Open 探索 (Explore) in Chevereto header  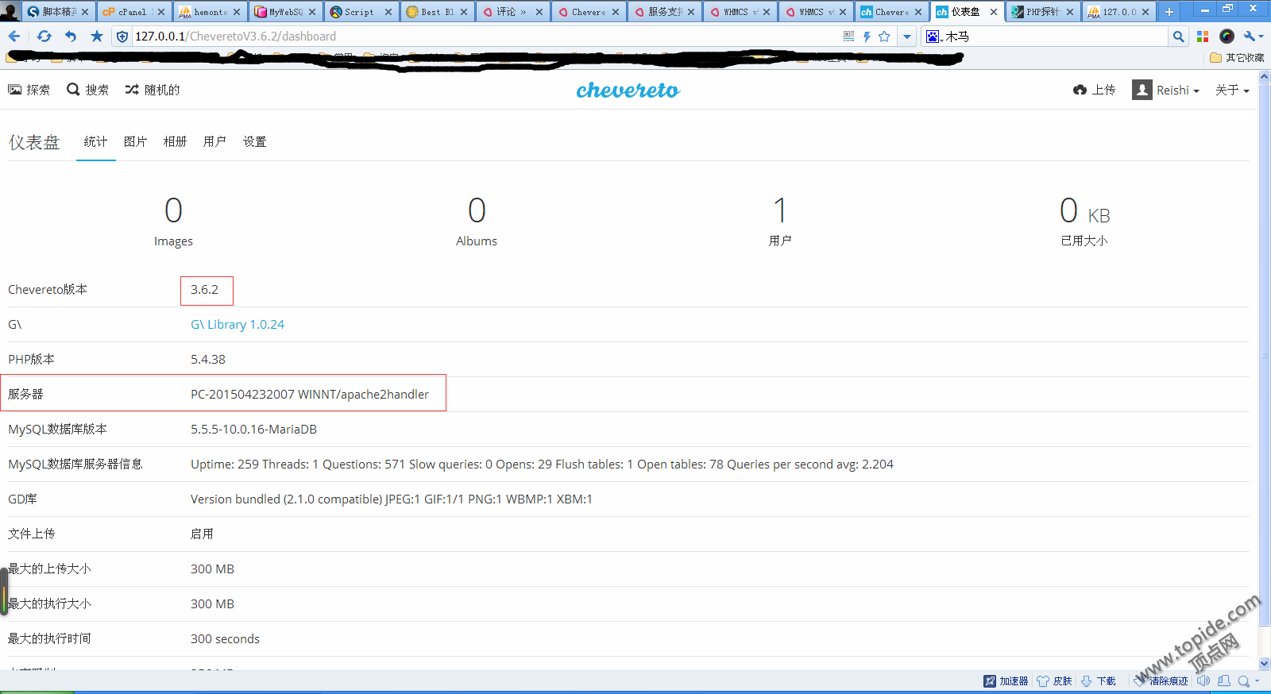pyautogui.click(x=29, y=90)
